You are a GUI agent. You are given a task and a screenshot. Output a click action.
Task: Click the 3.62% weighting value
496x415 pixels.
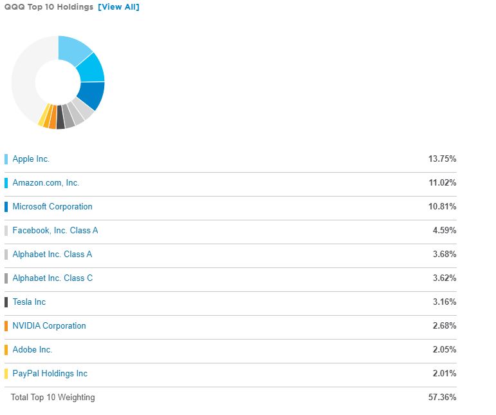(445, 278)
